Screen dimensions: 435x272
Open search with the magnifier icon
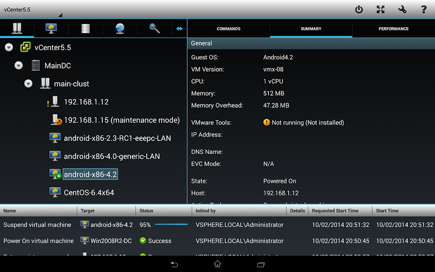coord(154,28)
